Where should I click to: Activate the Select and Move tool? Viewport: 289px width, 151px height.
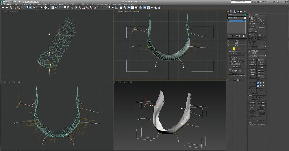(45, 7)
